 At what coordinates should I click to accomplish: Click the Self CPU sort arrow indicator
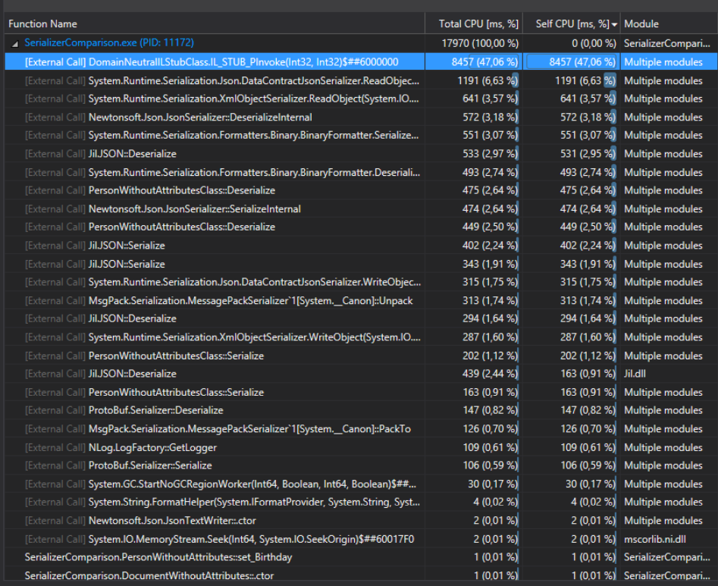(615, 24)
